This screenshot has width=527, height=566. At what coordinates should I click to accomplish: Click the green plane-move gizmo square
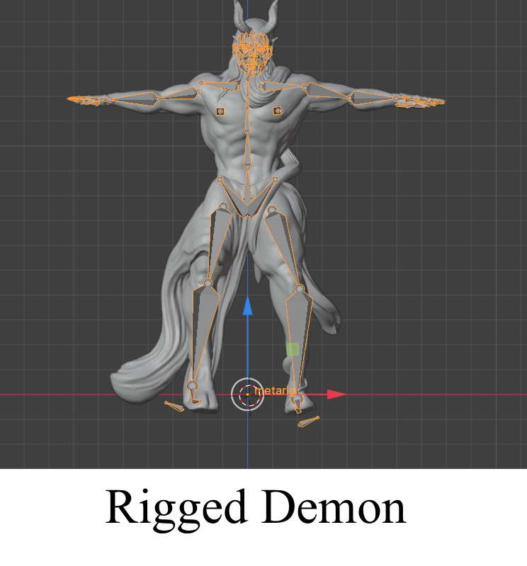tap(293, 349)
